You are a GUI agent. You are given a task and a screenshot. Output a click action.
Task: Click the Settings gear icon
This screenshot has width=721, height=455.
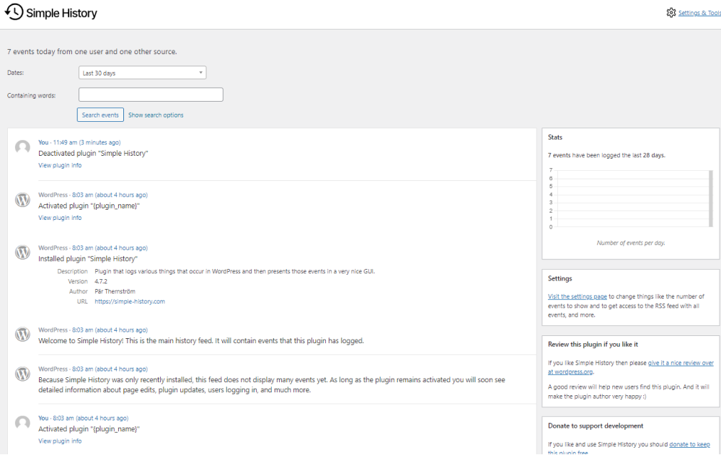point(671,13)
